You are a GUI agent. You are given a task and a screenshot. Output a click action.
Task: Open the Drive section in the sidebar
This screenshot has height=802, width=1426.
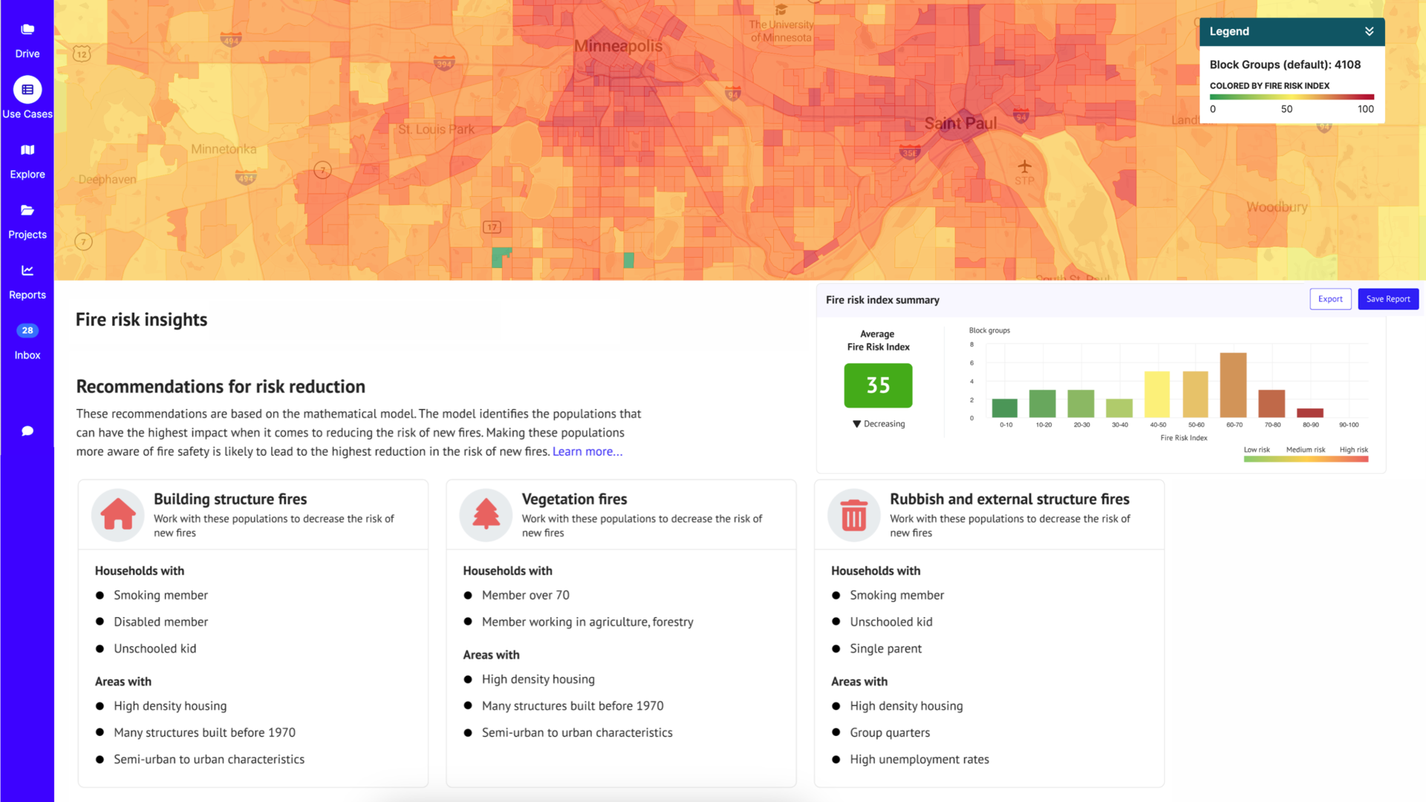click(x=27, y=37)
